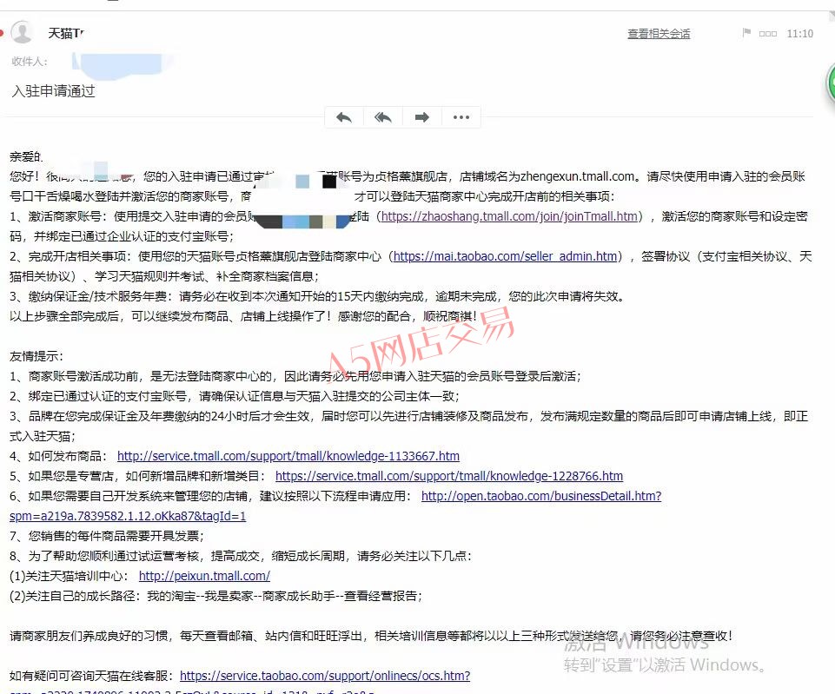This screenshot has height=694, width=835.
Task: Open peixun.tmall.com training center link
Action: (204, 576)
